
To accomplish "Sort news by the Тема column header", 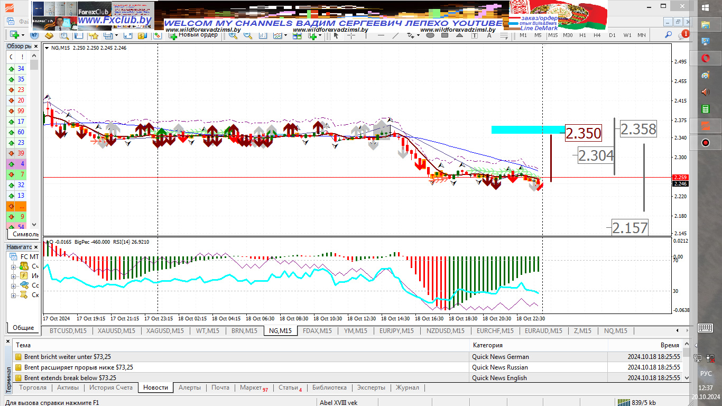I will pos(240,345).
